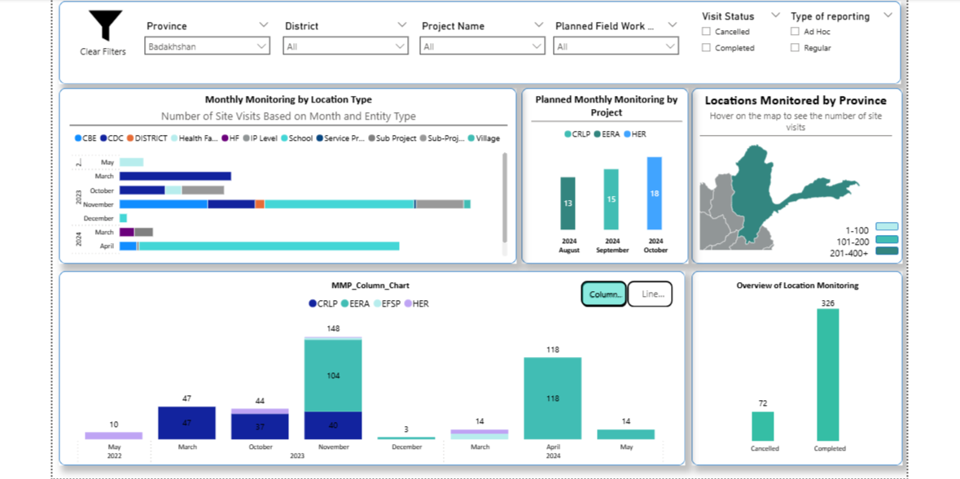Open the Planned Field Work dropdown
The height and width of the screenshot is (479, 960).
point(616,46)
